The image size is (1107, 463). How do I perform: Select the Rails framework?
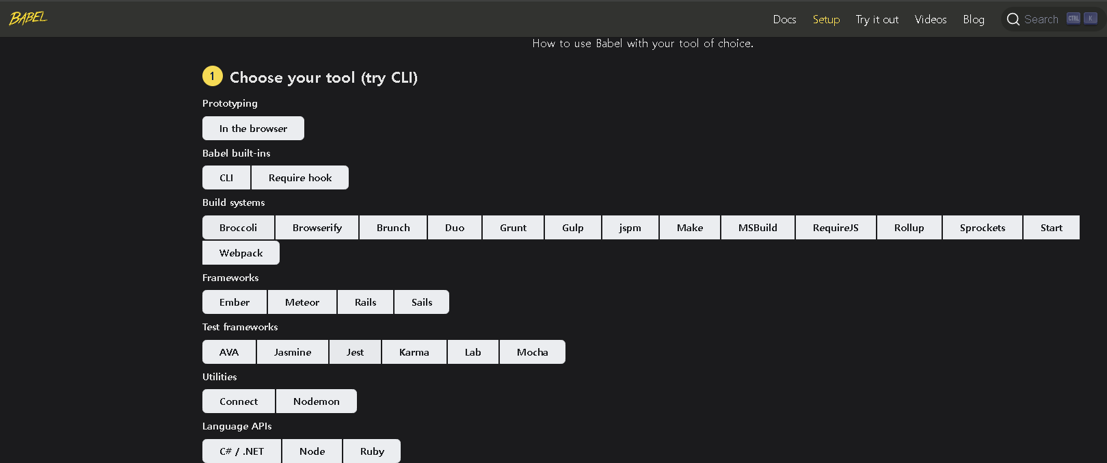coord(365,302)
